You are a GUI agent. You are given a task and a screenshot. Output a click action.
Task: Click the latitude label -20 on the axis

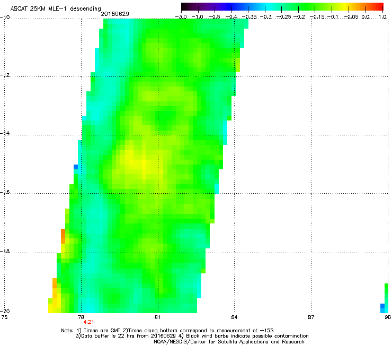5,311
